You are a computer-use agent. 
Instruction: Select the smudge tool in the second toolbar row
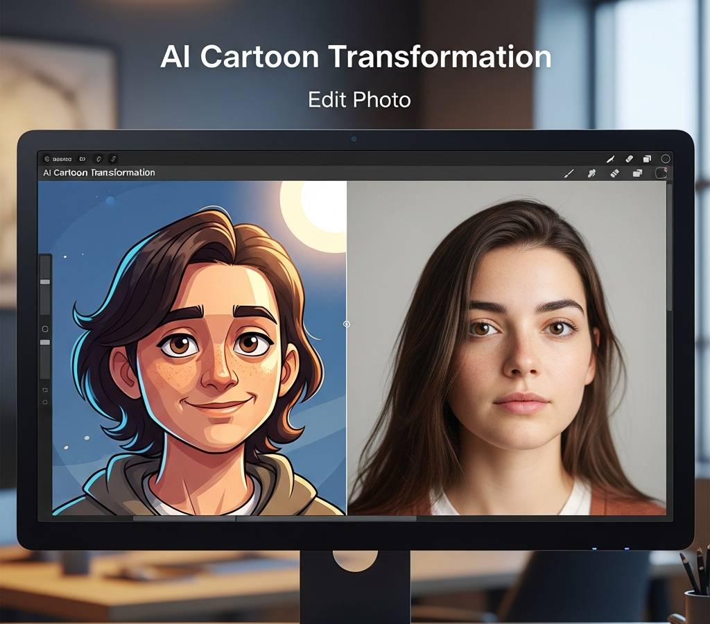point(591,173)
